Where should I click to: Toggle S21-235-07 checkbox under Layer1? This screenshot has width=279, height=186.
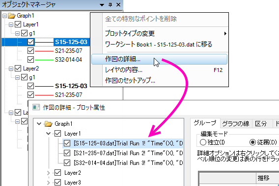click(x=31, y=51)
